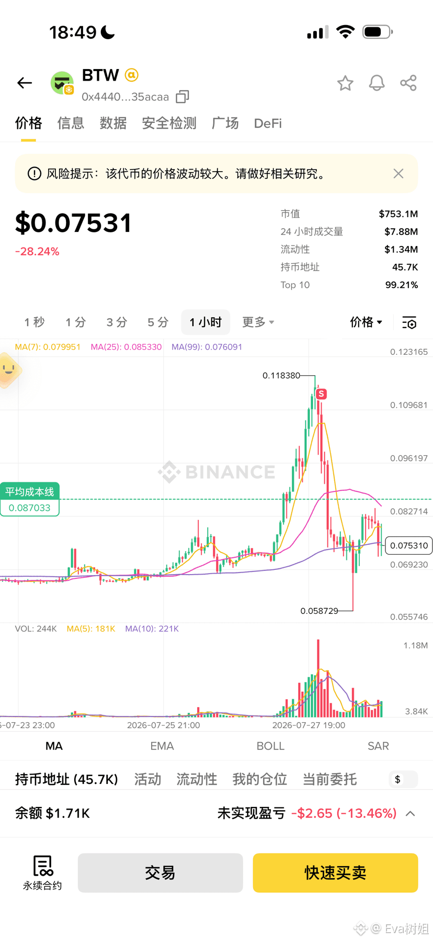Copy the contract address icon

182,97
